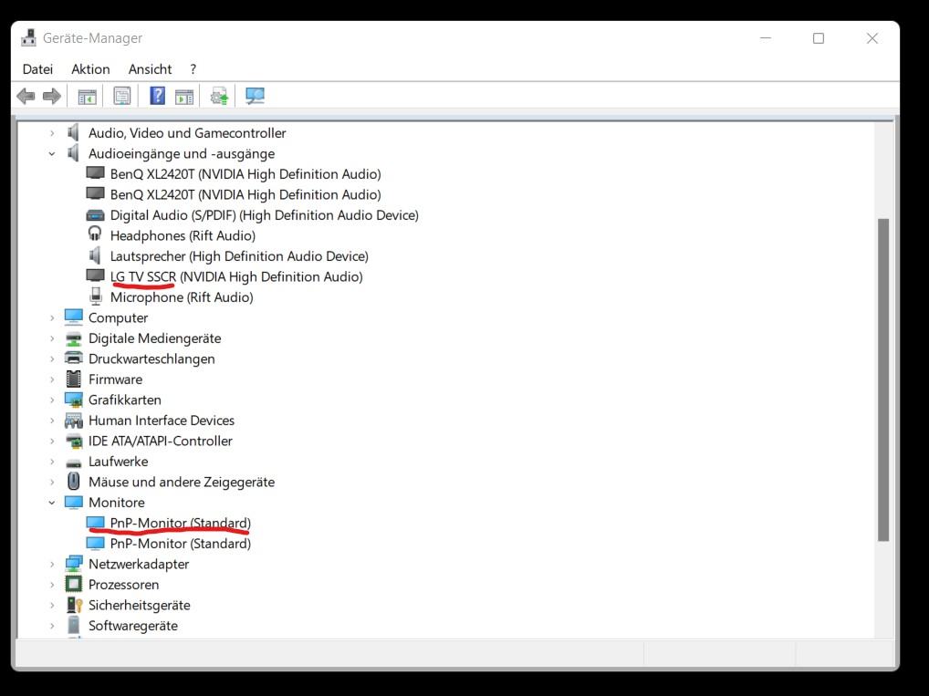The height and width of the screenshot is (696, 929).
Task: Click the show/hide action pane icon
Action: 184,96
